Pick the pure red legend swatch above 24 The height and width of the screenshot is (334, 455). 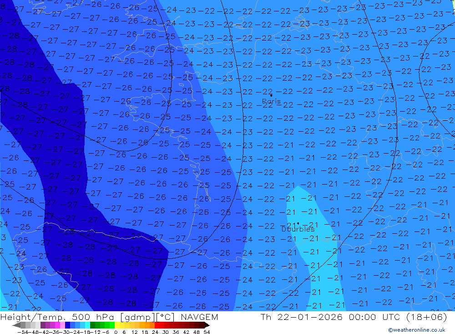[x=157, y=325]
